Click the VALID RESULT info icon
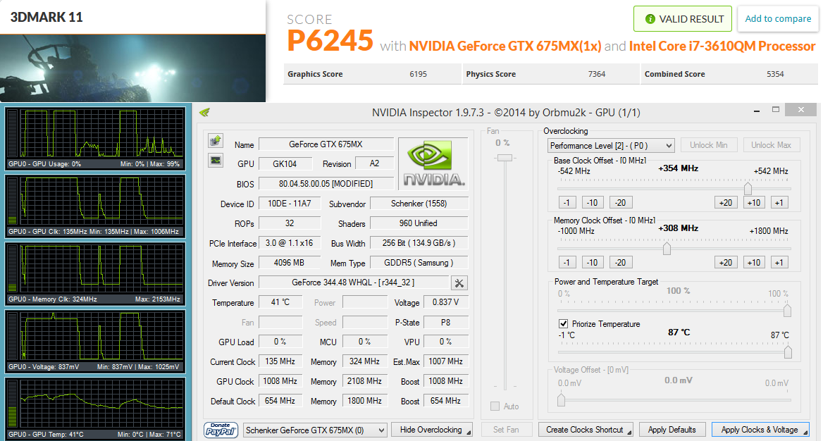 650,19
